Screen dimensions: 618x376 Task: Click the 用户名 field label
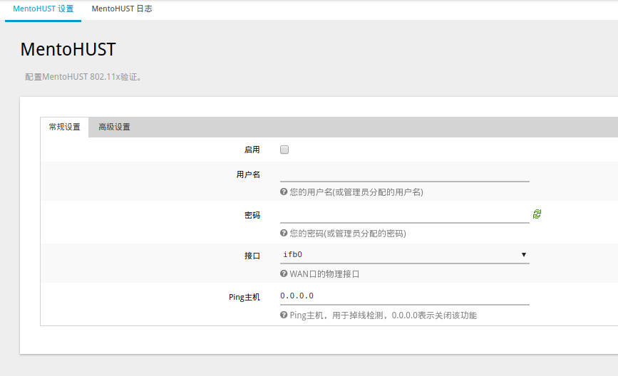click(248, 174)
